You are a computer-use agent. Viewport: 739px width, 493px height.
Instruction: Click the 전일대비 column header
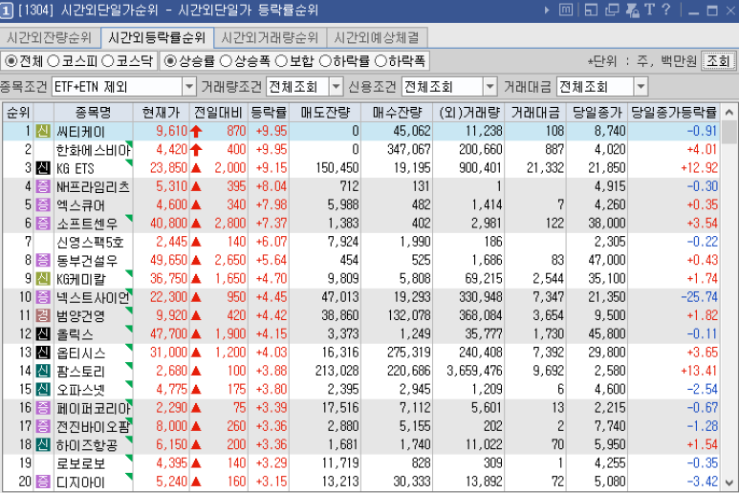pyautogui.click(x=219, y=113)
